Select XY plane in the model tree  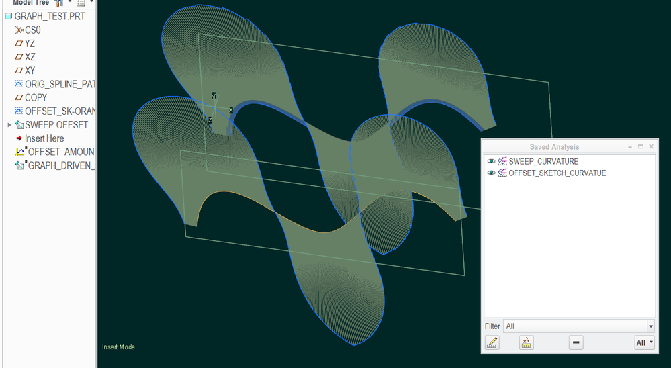tap(30, 71)
